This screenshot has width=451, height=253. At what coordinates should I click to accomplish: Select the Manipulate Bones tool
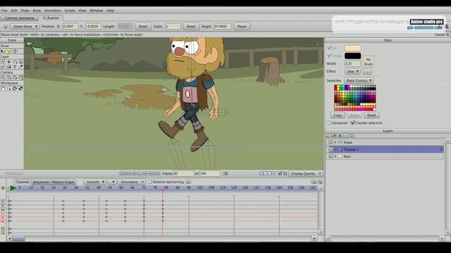(15, 51)
